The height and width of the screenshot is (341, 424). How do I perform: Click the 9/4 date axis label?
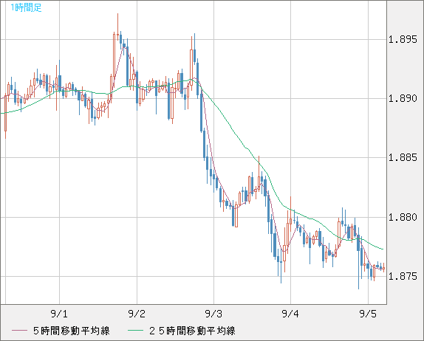tap(290, 314)
